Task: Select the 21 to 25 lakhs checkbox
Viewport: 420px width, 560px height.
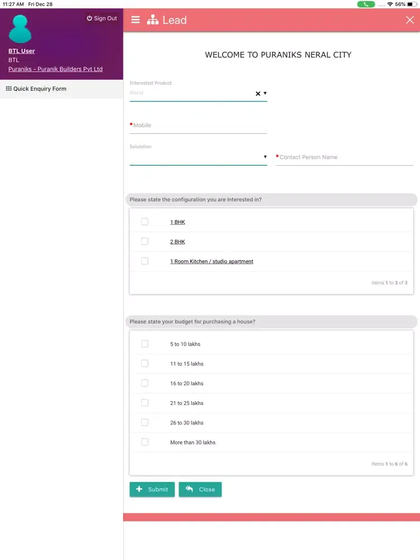Action: pos(144,403)
